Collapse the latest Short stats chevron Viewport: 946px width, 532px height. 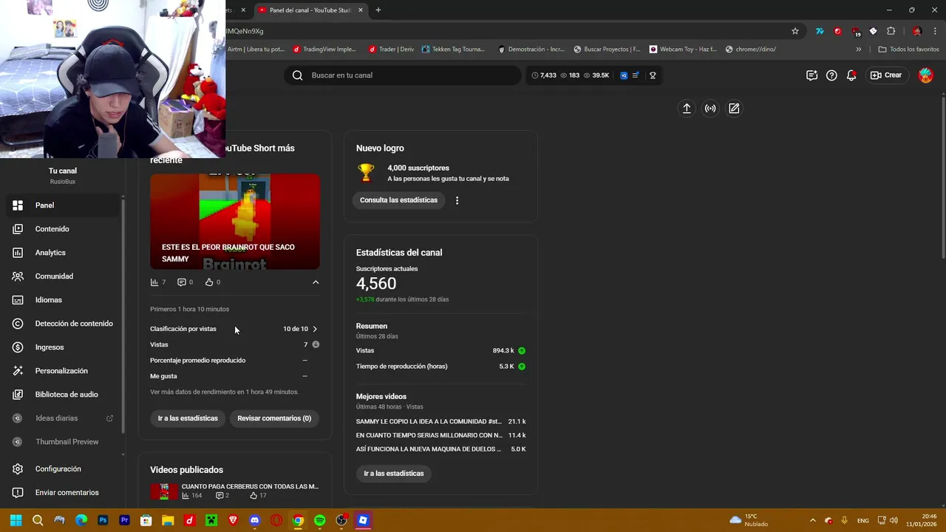tap(316, 282)
